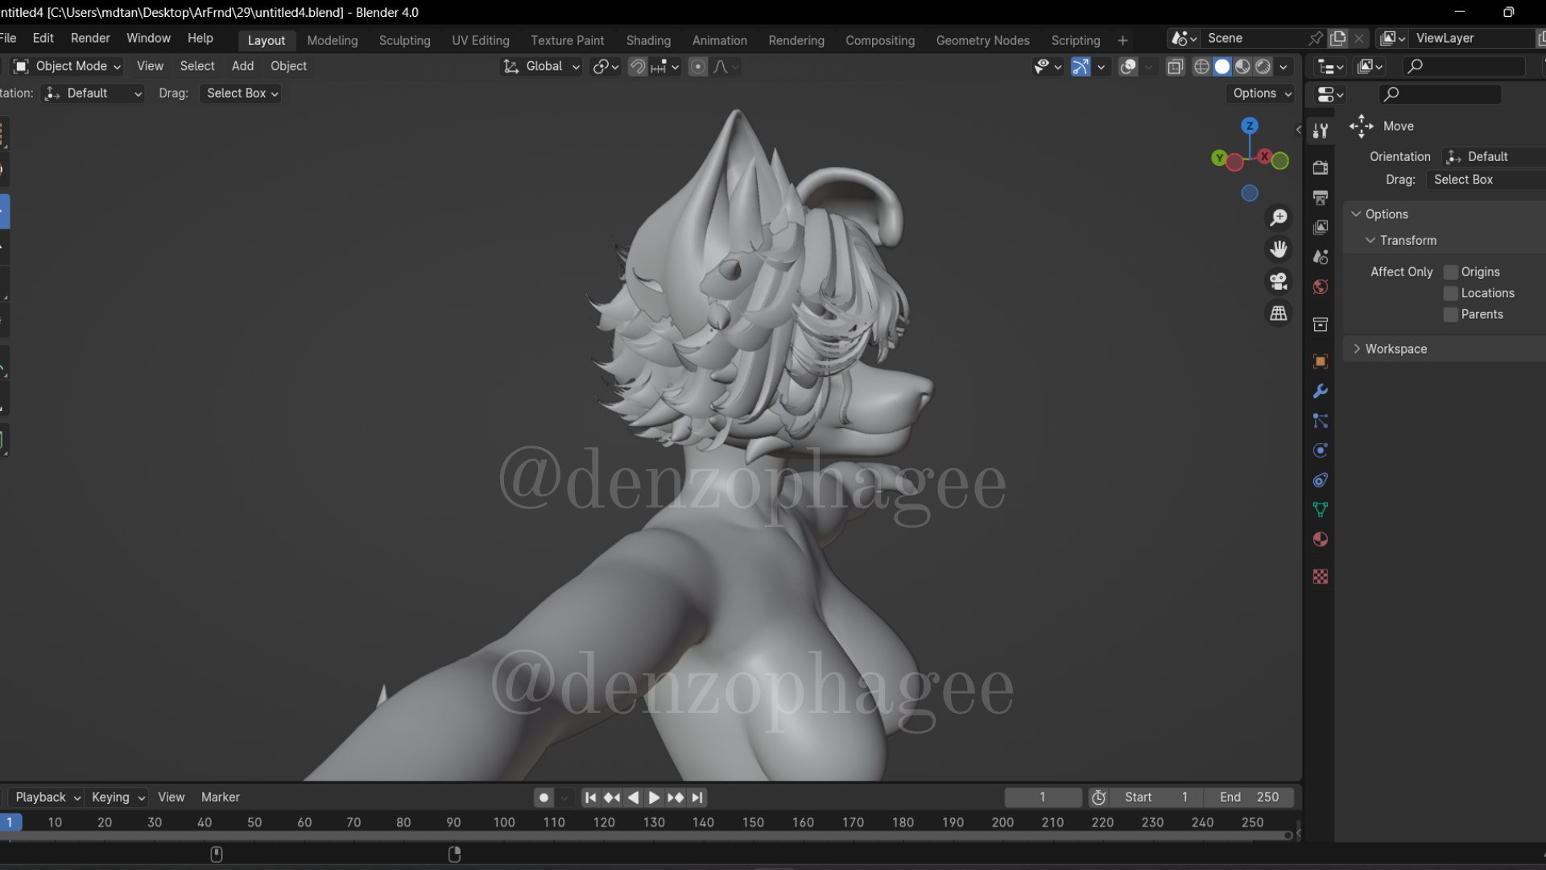Open the Render menu
This screenshot has width=1546, height=870.
pyautogui.click(x=90, y=38)
